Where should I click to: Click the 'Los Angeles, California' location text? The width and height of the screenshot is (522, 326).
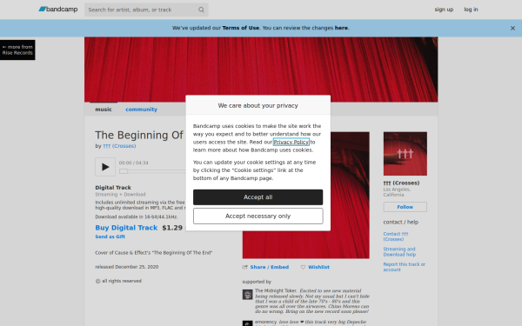[397, 192]
